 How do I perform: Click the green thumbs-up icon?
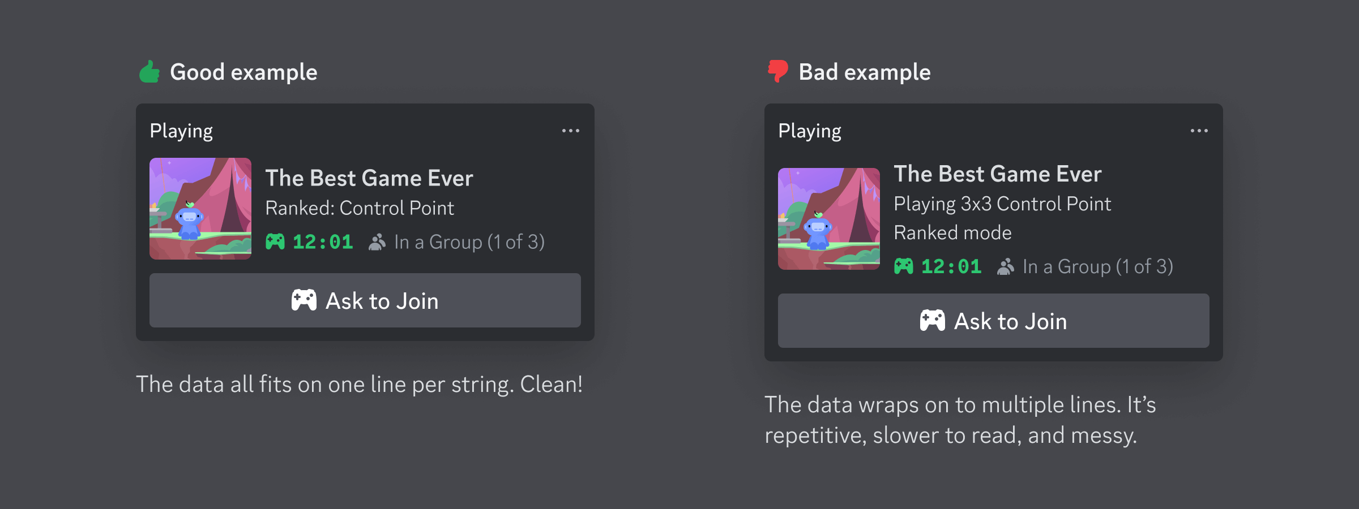pos(149,72)
